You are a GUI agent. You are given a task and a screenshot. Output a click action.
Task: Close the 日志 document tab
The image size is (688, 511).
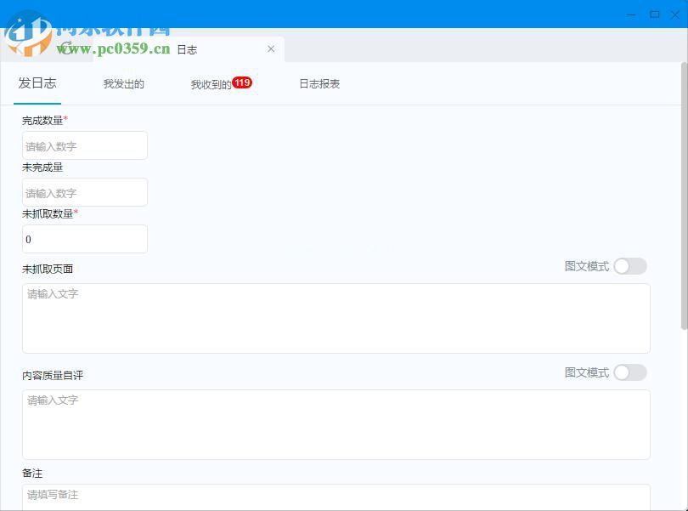pos(271,49)
